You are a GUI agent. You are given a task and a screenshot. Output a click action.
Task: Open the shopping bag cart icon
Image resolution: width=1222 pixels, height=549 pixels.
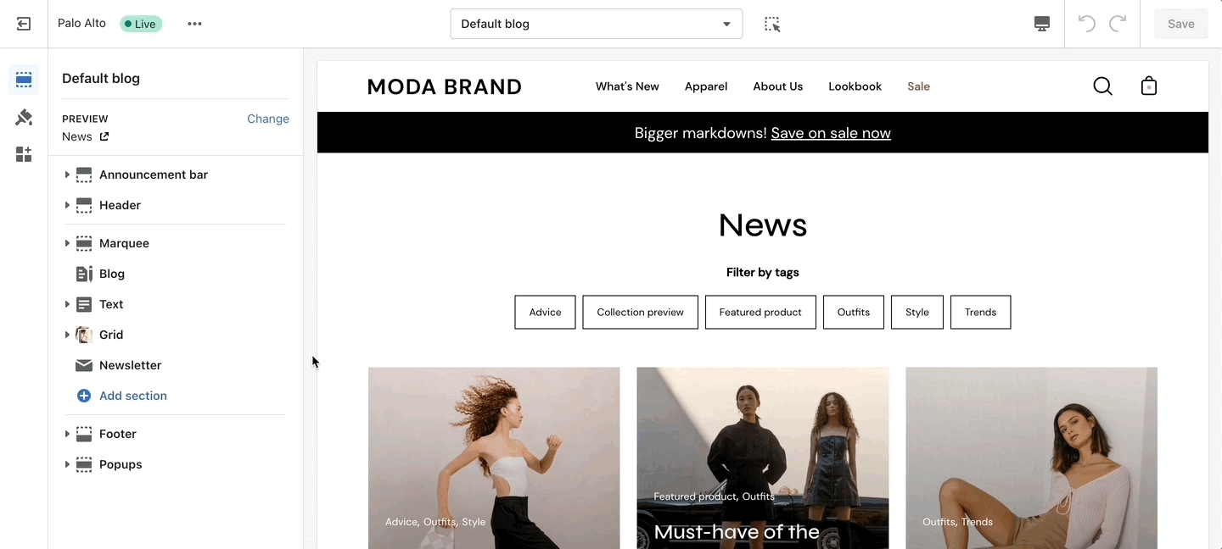pos(1149,86)
